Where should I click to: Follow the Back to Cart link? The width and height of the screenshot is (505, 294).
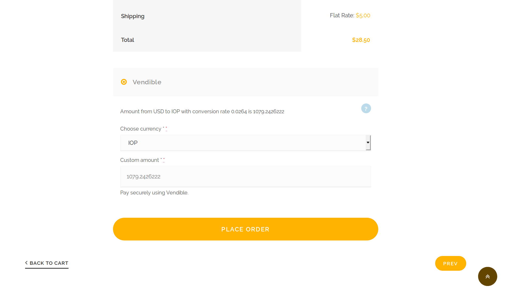(49, 263)
